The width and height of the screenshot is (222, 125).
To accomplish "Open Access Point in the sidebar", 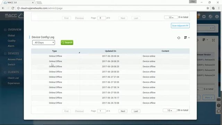I will coord(15,59).
